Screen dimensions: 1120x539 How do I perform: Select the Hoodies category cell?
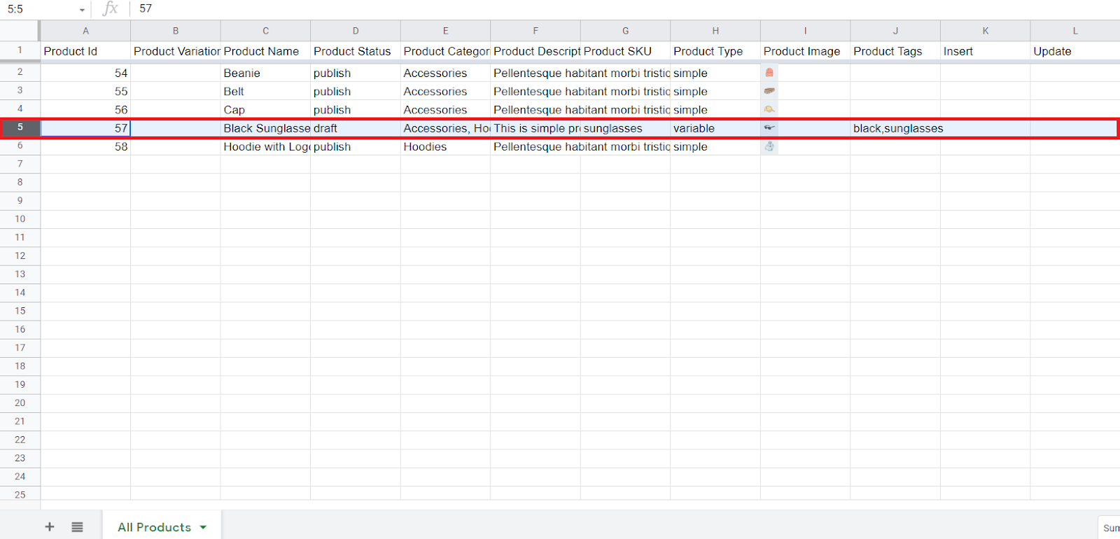(x=445, y=146)
